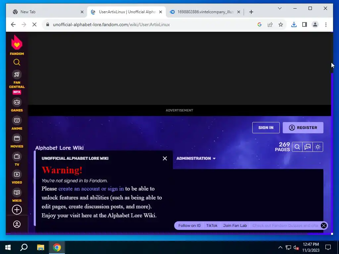Image resolution: width=339 pixels, height=254 pixels.
Task: Expand the Administration dropdown menu
Action: (x=196, y=158)
